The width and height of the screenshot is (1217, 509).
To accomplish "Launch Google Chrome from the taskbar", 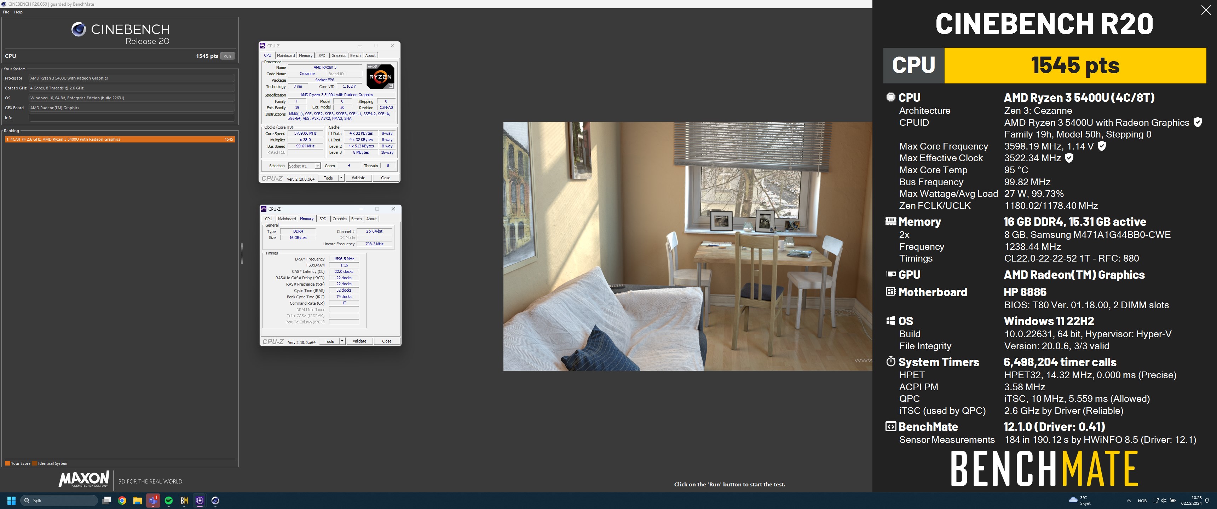I will (x=122, y=501).
